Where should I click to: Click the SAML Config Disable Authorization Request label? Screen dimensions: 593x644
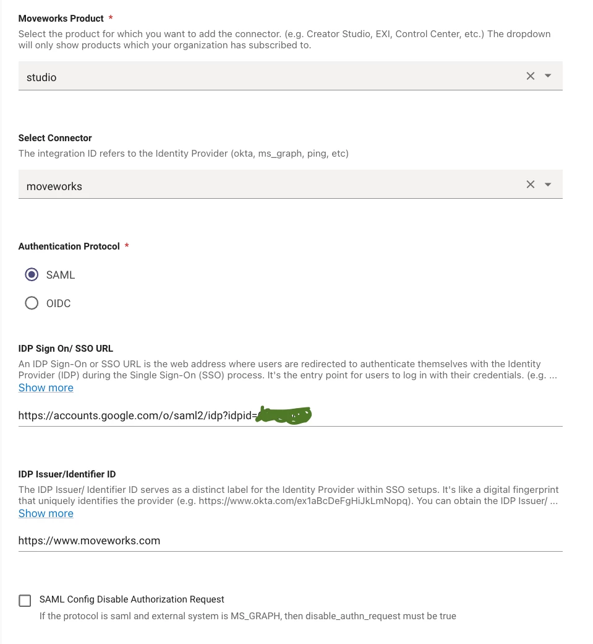(132, 599)
